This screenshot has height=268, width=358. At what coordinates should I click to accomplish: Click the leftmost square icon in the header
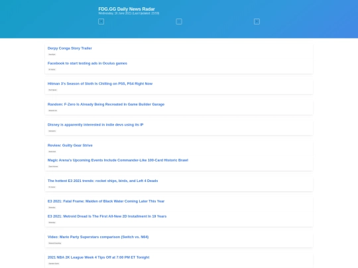coord(101,22)
